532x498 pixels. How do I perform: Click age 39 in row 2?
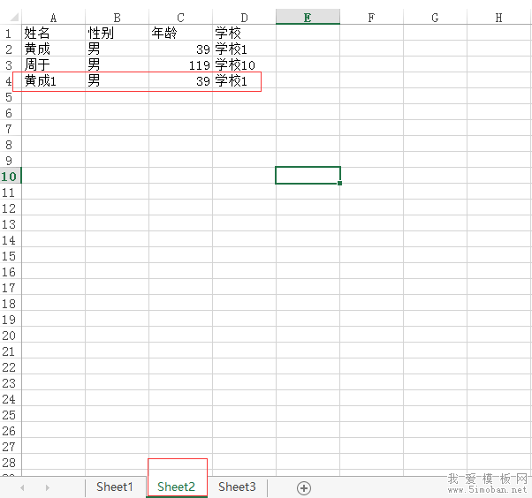[x=180, y=49]
